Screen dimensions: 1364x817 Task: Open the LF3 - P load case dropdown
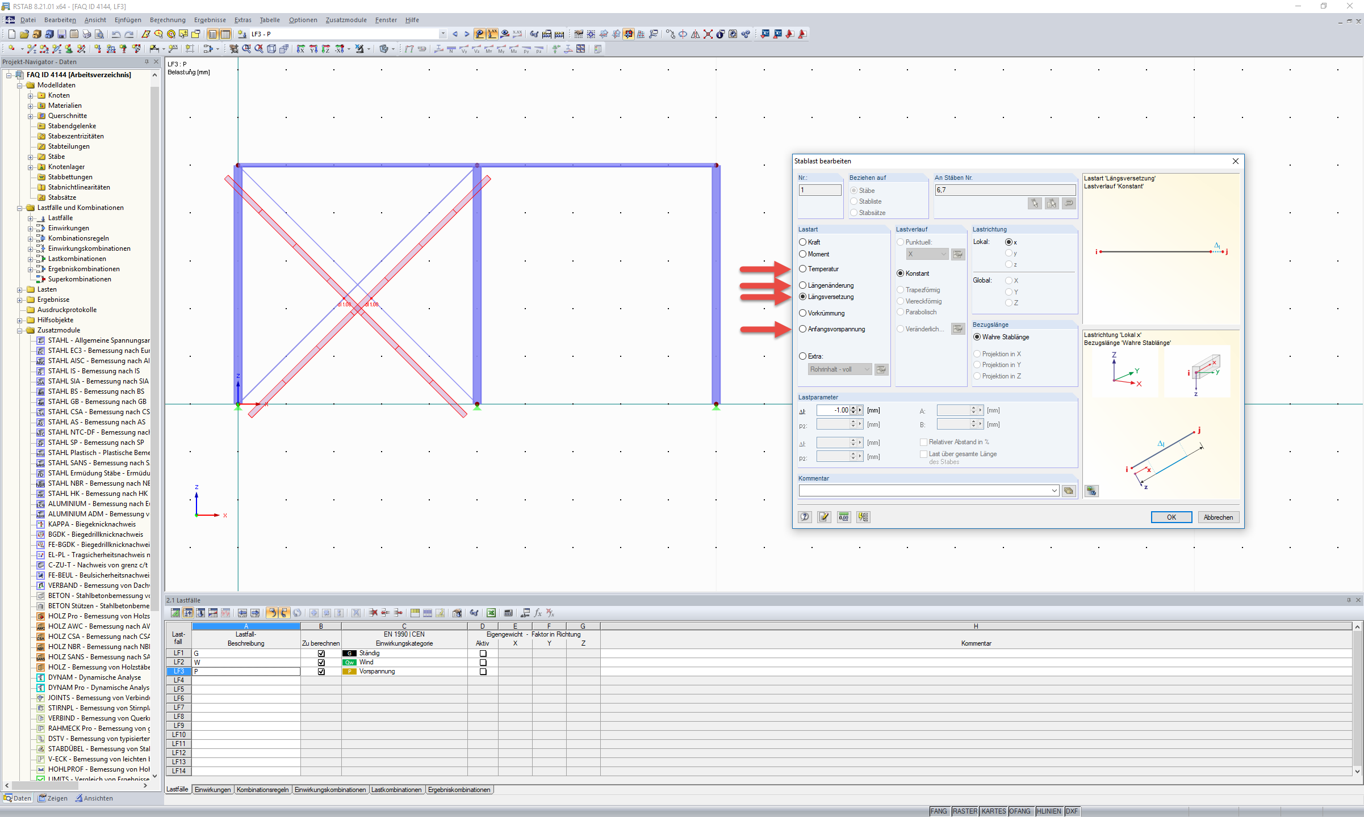click(x=443, y=34)
